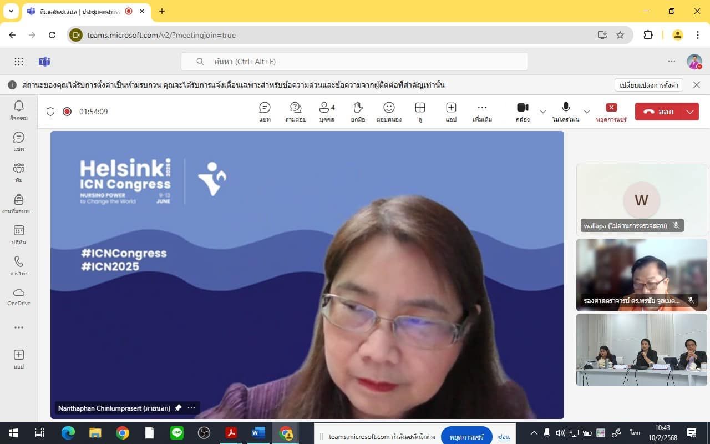The image size is (710, 444).
Task: Leave the meeting with red button
Action: [659, 112]
